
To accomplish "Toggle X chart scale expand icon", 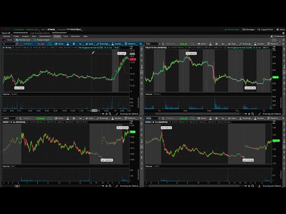I will [131, 48].
